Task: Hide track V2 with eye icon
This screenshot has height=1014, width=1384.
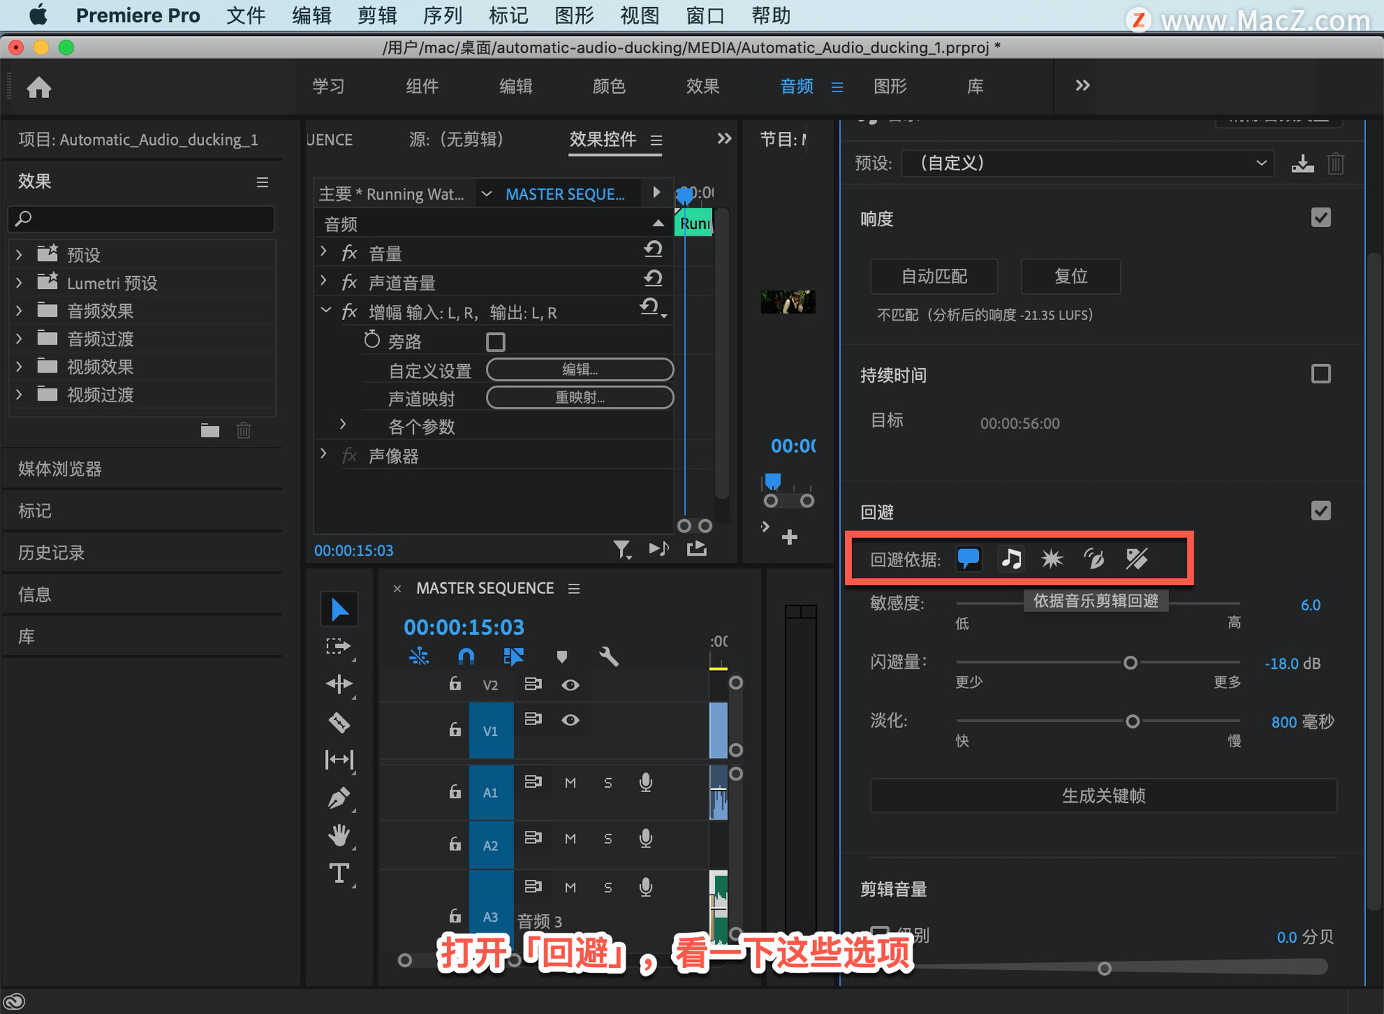Action: (x=570, y=685)
